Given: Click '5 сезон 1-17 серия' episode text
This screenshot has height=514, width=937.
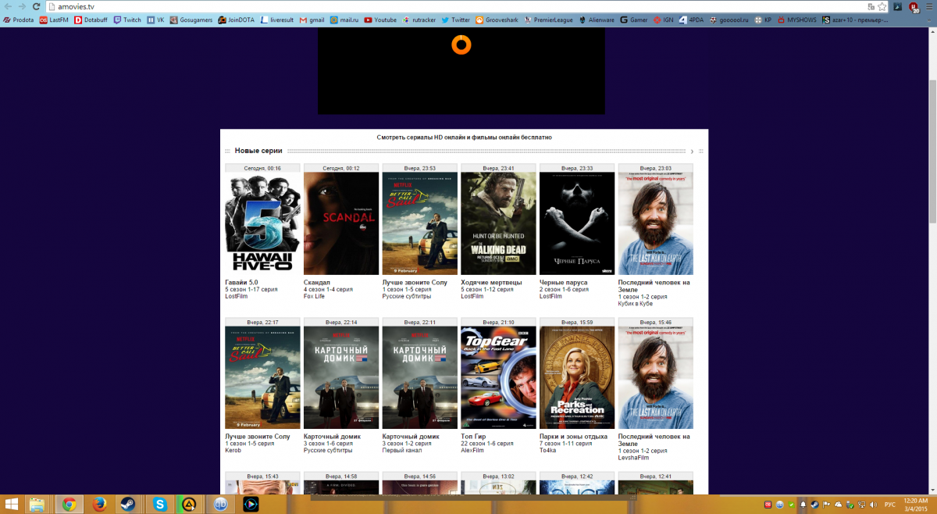Looking at the screenshot, I should (251, 289).
